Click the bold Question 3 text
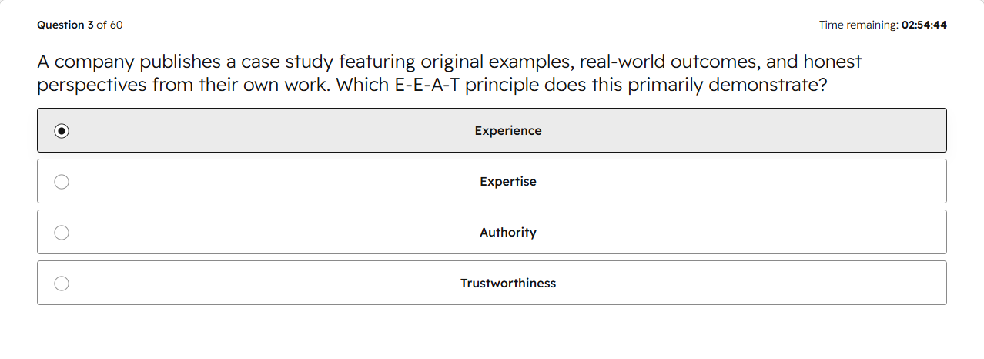The height and width of the screenshot is (359, 984). pos(65,25)
